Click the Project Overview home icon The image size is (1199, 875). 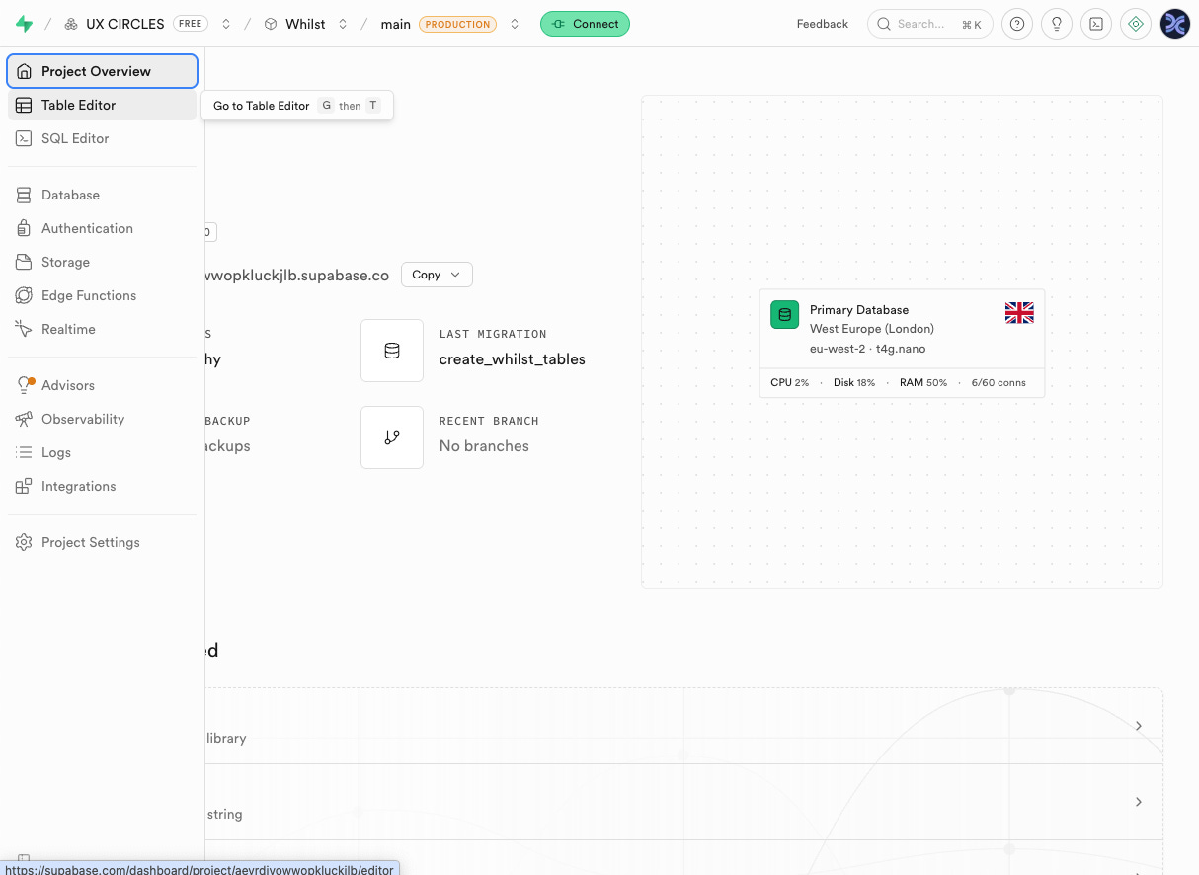pos(24,71)
